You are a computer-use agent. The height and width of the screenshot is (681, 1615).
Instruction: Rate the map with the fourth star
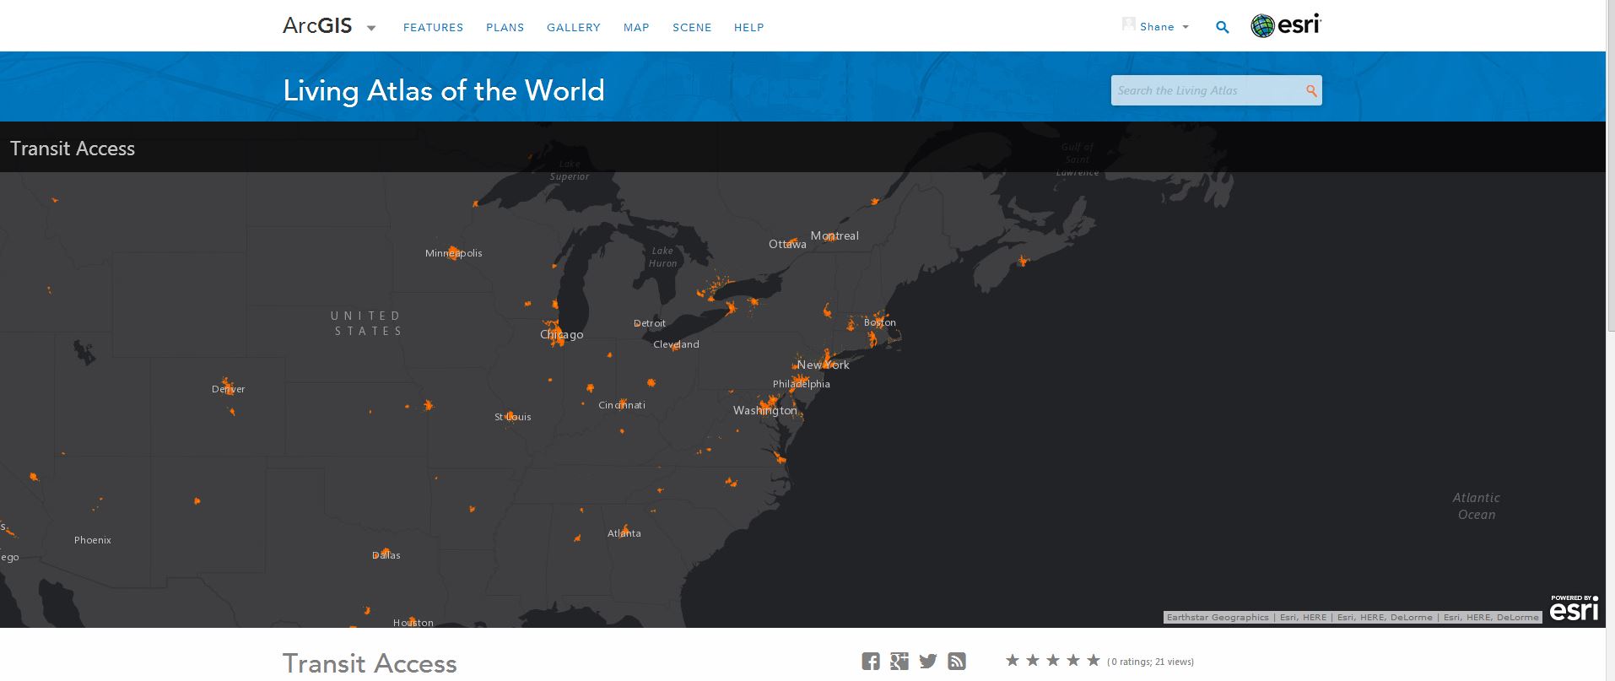pos(1073,660)
